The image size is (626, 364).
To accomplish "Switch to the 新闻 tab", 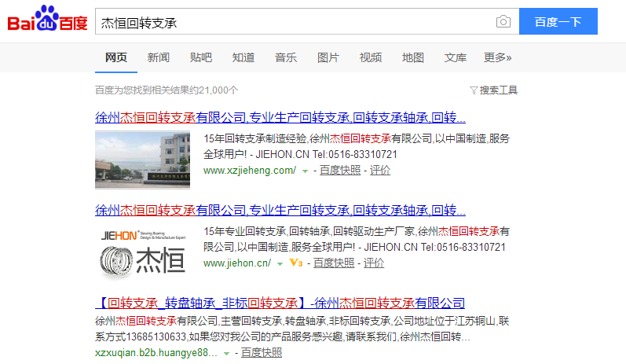I will pos(159,57).
